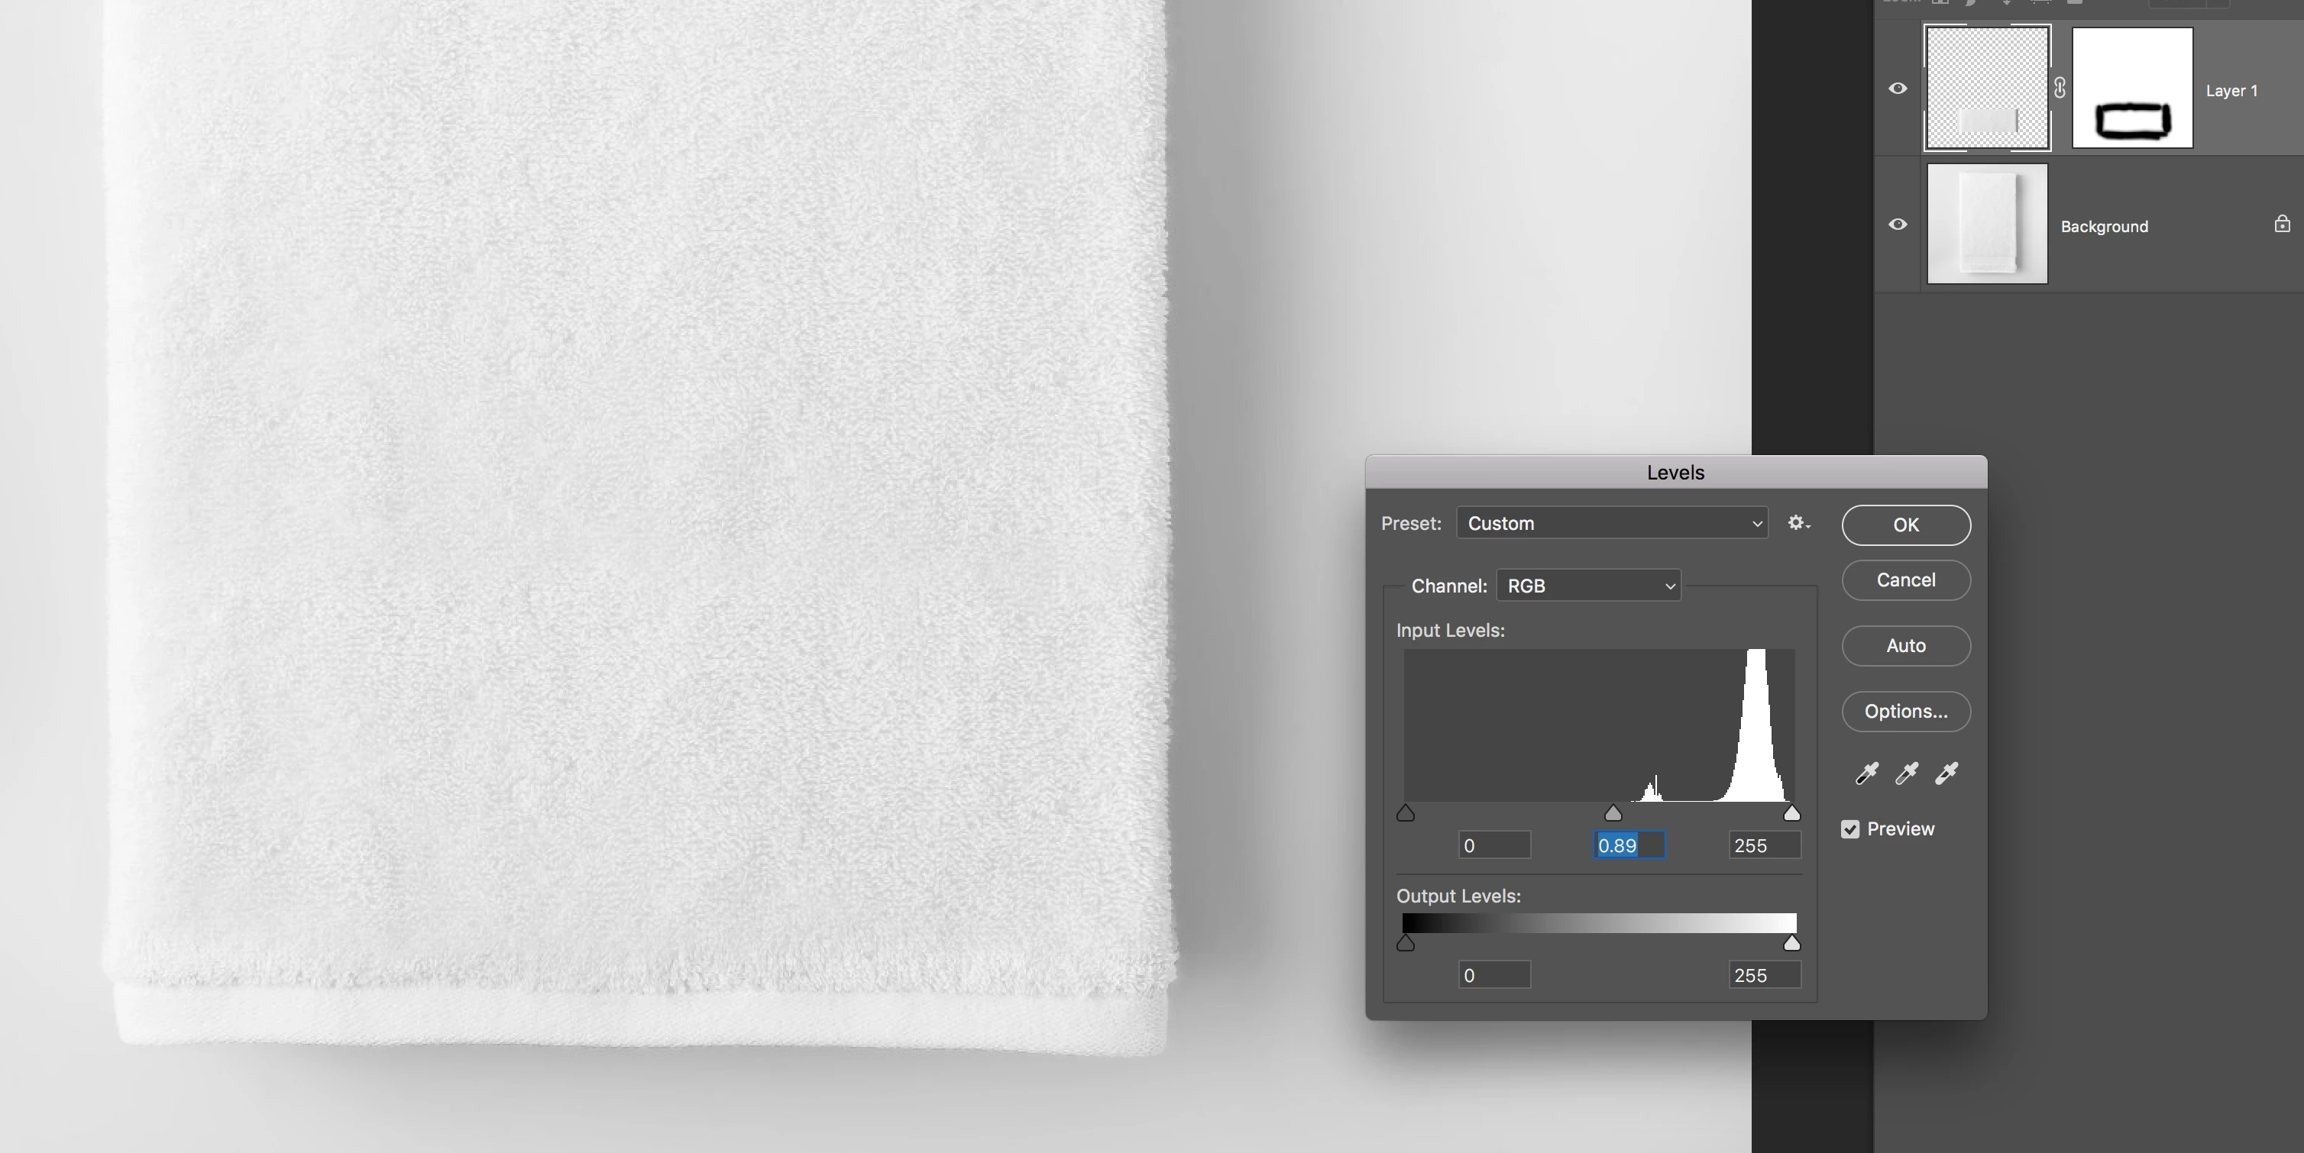Screen dimensions: 2304x1153
Task: Open the Preset dropdown showing Custom
Action: click(1612, 523)
